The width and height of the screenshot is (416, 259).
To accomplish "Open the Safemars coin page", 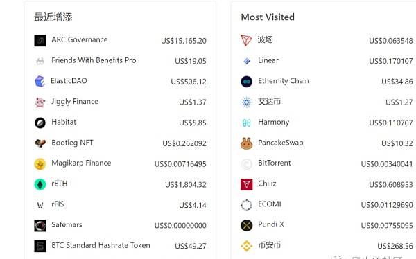I will [67, 224].
